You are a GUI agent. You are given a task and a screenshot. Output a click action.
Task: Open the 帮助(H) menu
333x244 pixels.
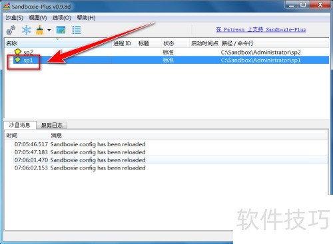pyautogui.click(x=86, y=18)
